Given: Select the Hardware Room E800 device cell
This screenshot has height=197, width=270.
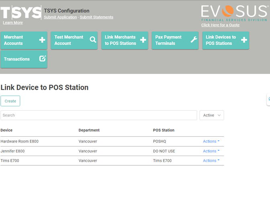Looking at the screenshot, I should (x=19, y=141).
